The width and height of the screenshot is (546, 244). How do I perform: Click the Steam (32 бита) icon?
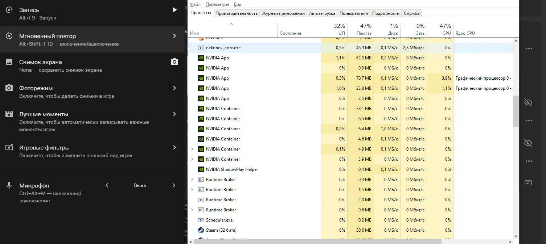coord(201,230)
